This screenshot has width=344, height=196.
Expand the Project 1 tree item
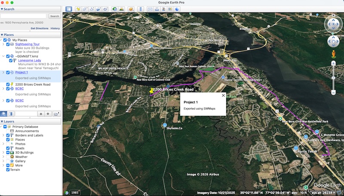click(3, 72)
